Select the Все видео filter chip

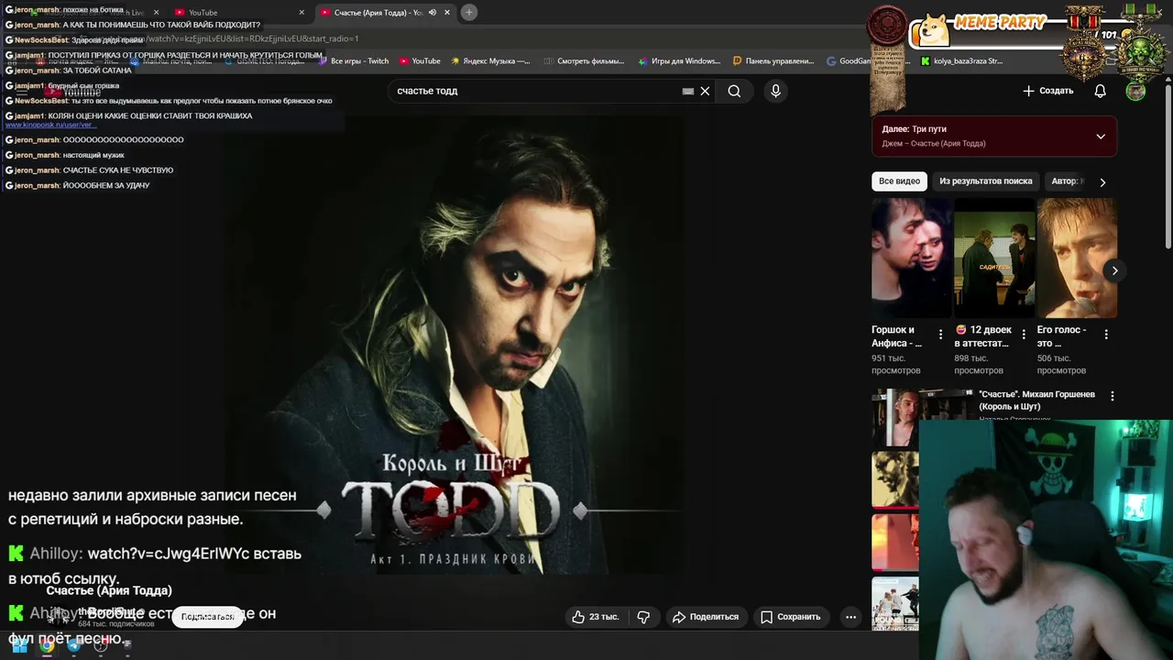coord(899,181)
